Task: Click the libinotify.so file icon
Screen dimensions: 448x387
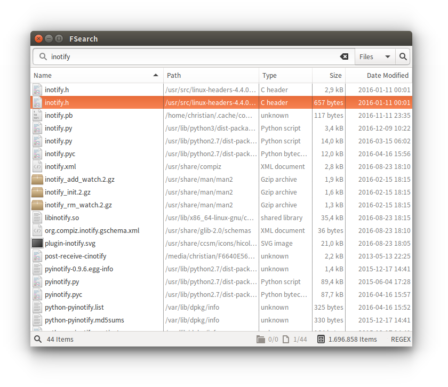Action: (x=37, y=217)
